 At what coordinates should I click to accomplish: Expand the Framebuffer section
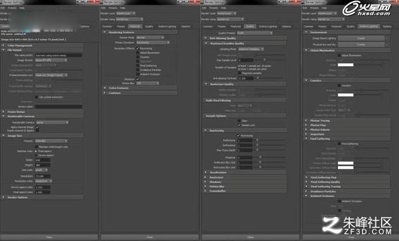click(245, 191)
